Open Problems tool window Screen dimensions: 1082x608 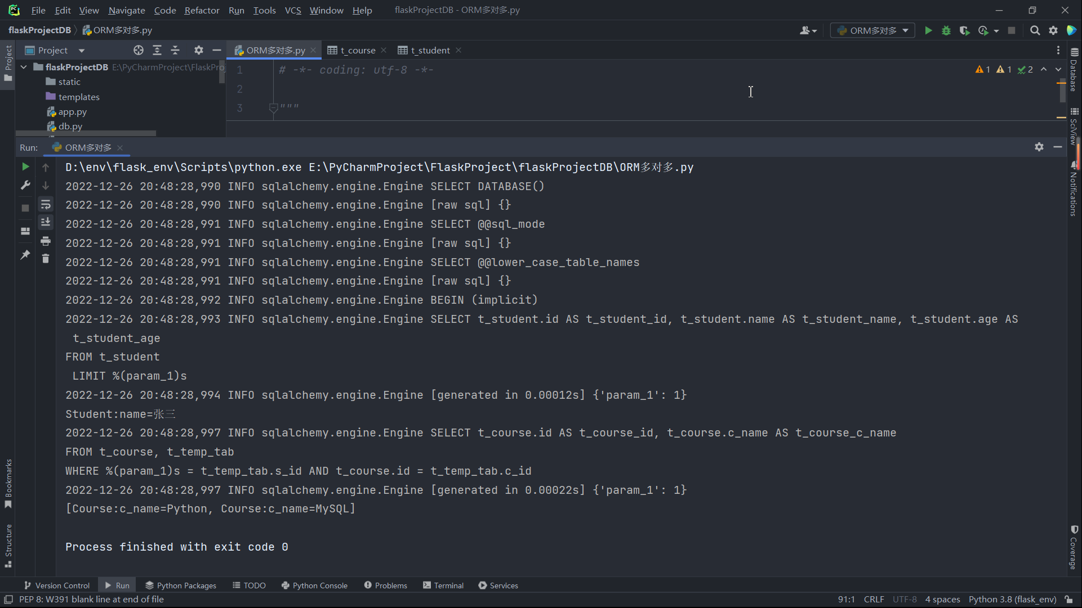[386, 586]
